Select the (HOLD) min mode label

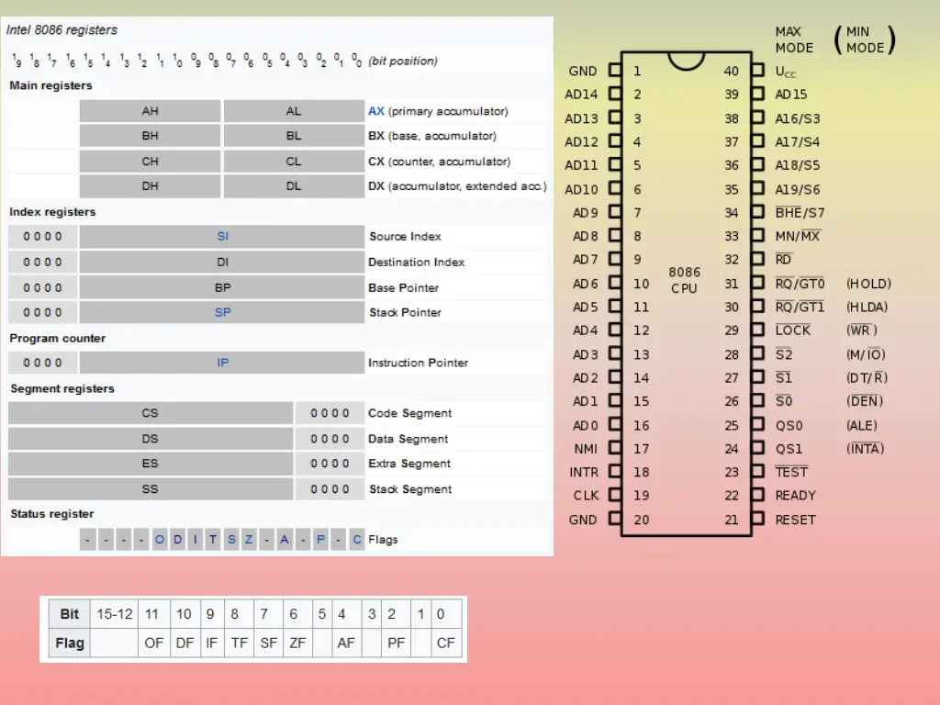[868, 284]
